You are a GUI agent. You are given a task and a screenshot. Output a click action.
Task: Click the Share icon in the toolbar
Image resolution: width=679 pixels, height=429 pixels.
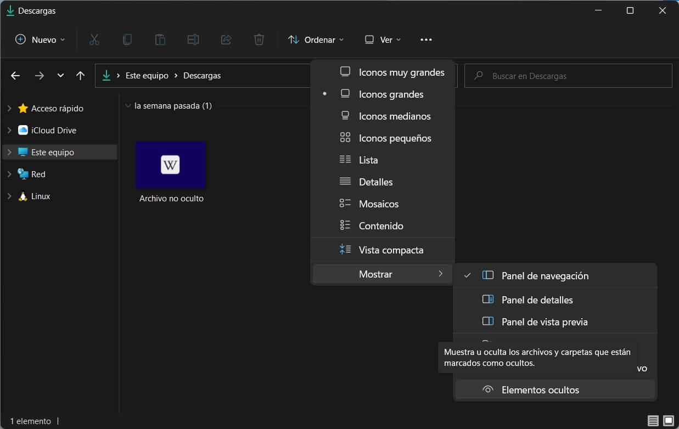click(226, 39)
